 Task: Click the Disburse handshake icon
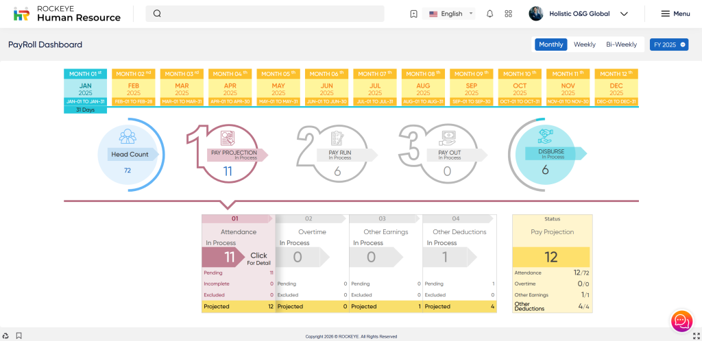click(545, 135)
